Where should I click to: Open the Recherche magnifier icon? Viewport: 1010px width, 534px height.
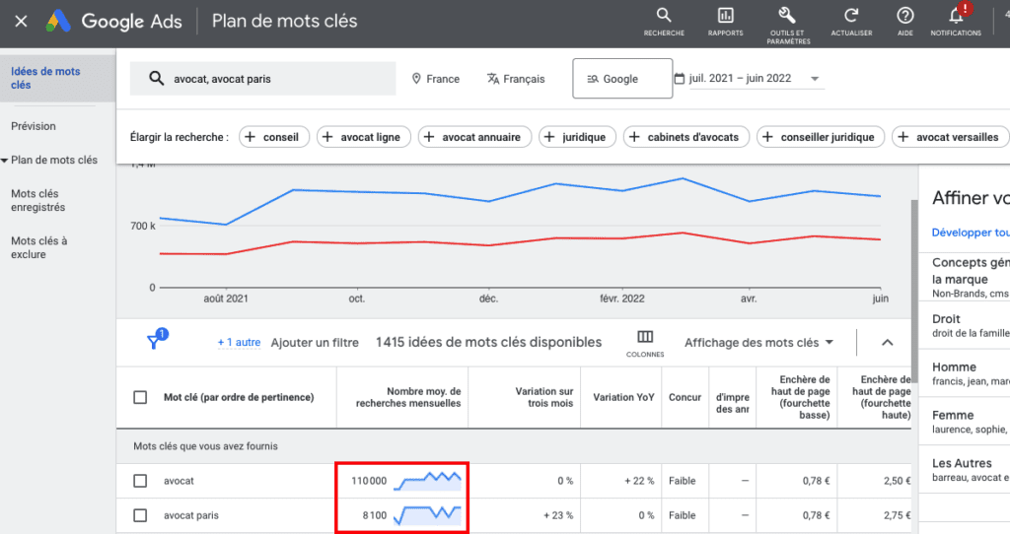[664, 16]
